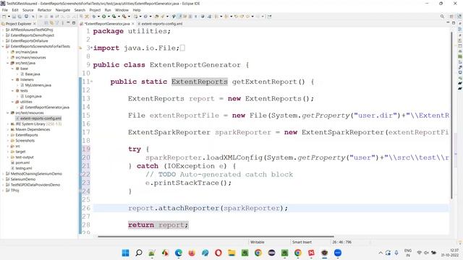Click the Debug bug icon in toolbar
Screen dimensions: 463x260
94,17
